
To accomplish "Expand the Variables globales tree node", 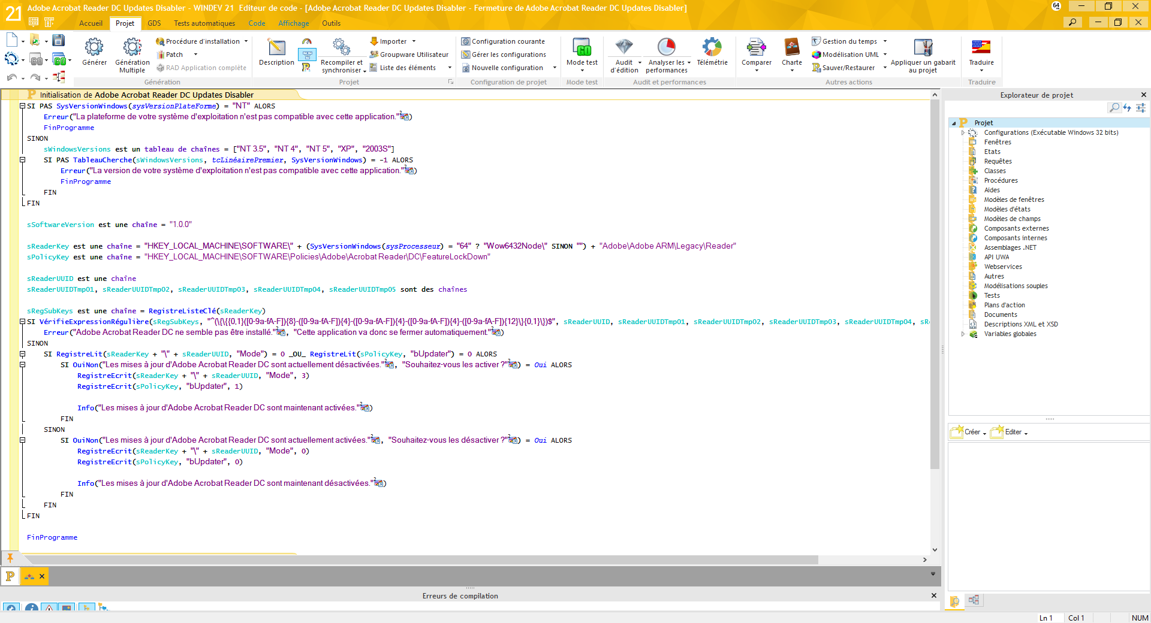I will [x=963, y=334].
